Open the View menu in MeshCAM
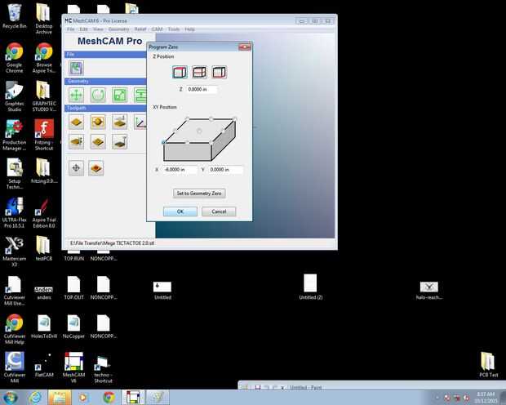Screen dimensions: 506x405 (98, 29)
